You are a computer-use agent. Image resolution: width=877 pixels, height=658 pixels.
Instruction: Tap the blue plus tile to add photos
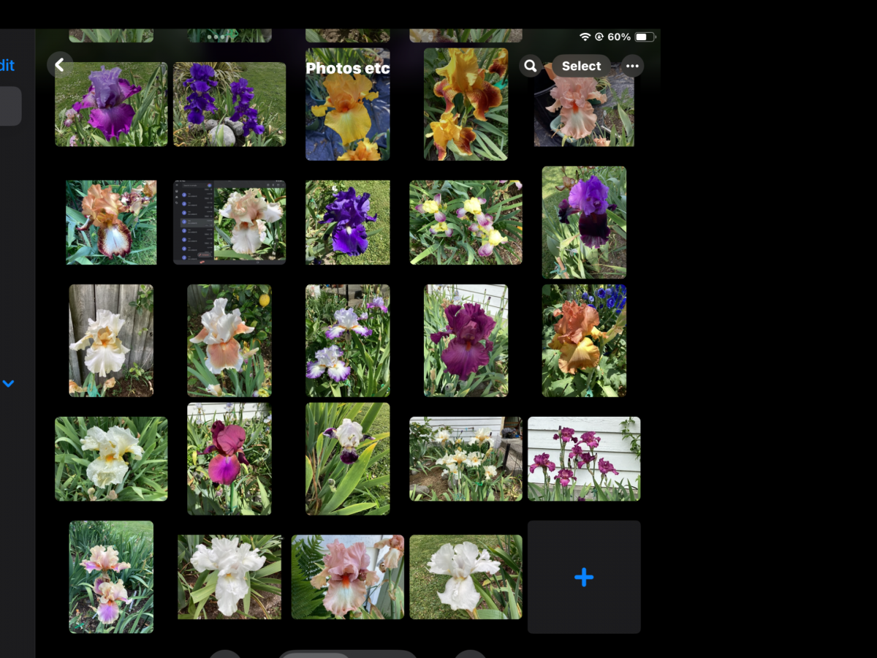pos(584,577)
